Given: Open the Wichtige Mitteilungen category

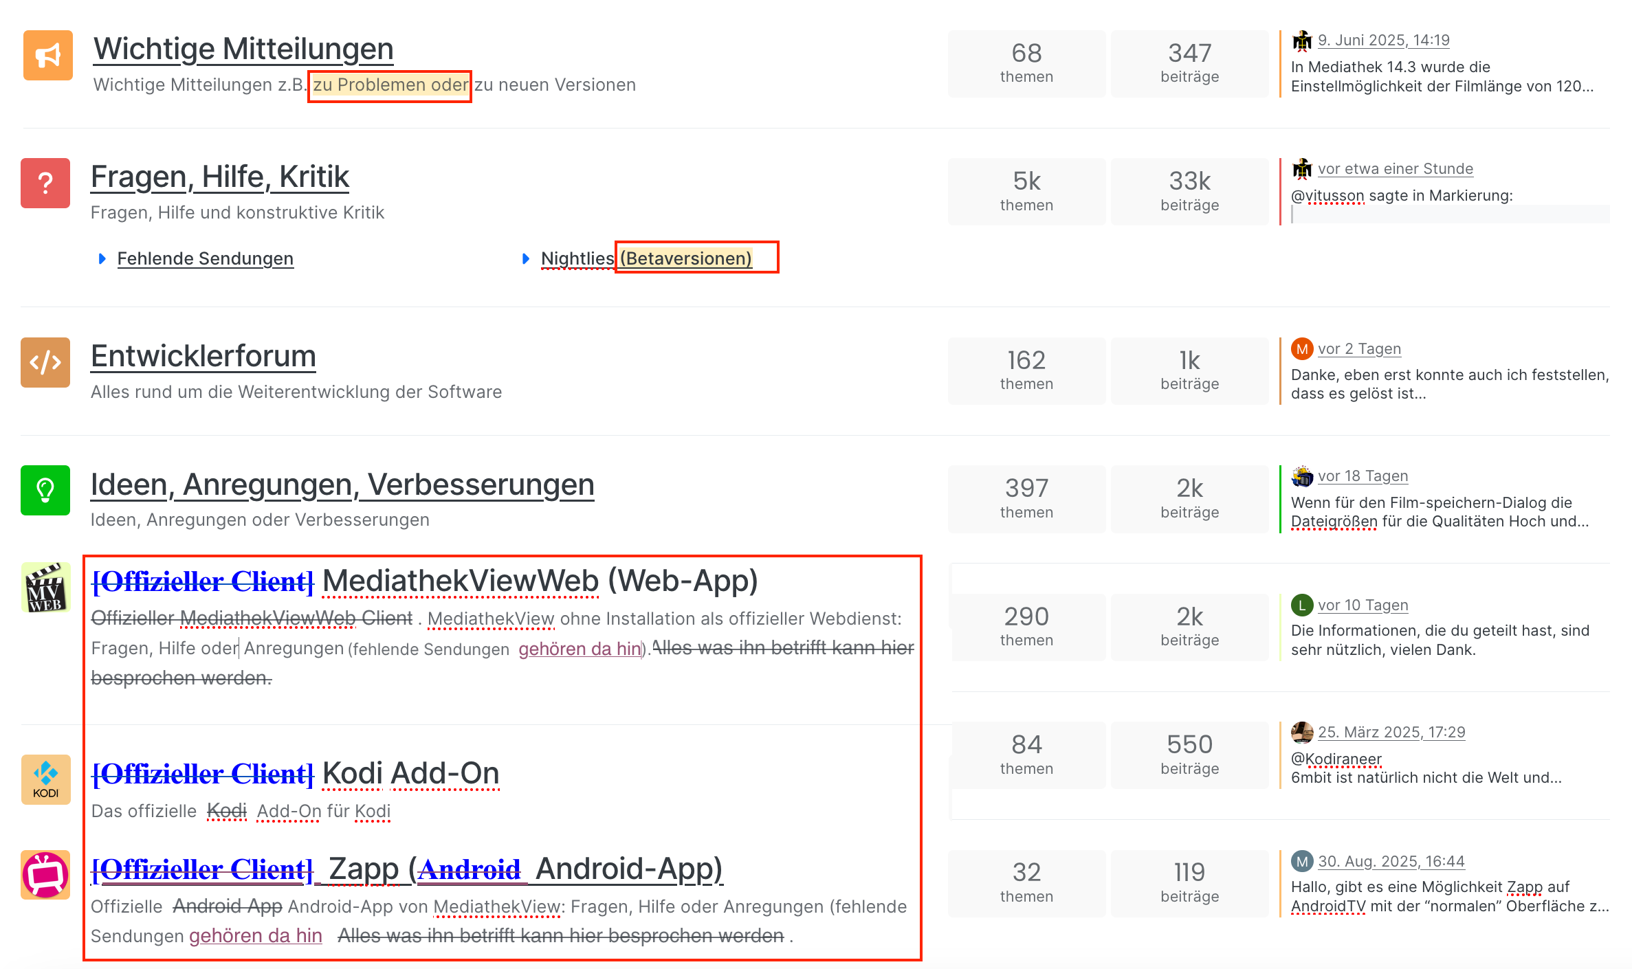Looking at the screenshot, I should (243, 49).
